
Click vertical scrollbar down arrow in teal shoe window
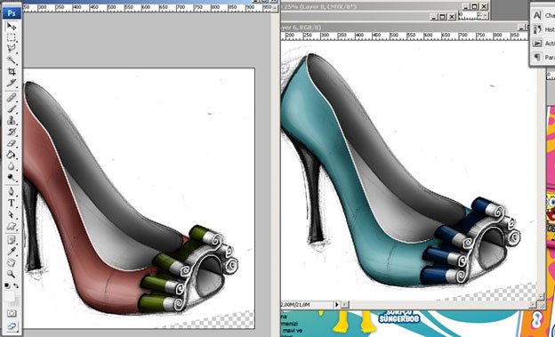(541, 296)
